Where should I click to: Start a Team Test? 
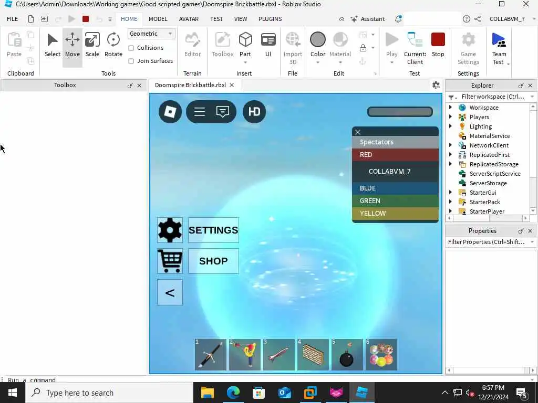click(499, 48)
